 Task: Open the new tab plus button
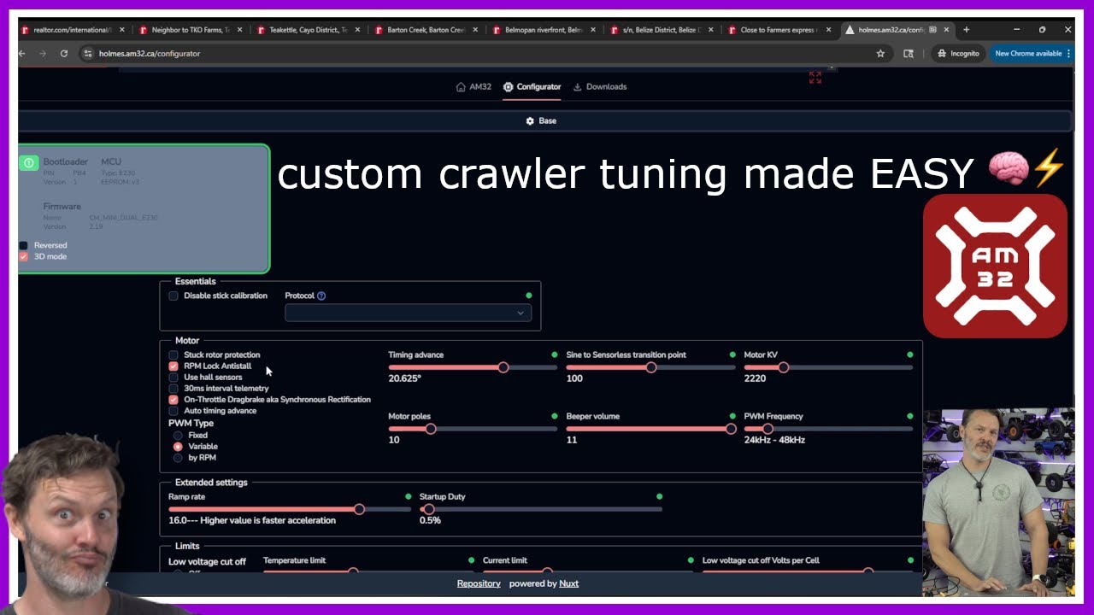tap(967, 29)
